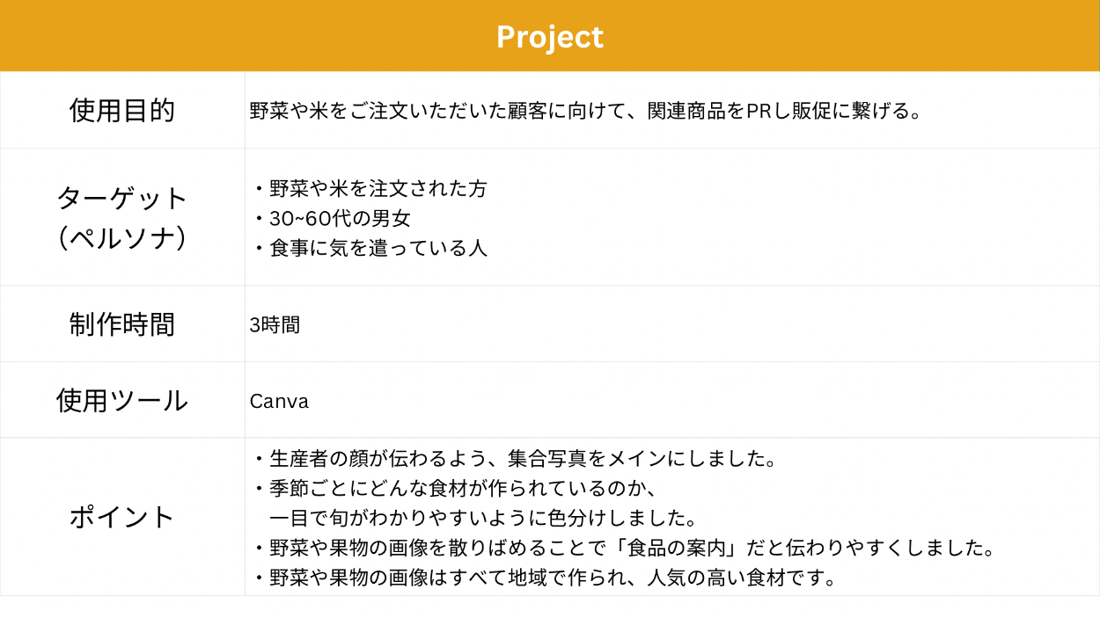Click the 制作時間 row label

pyautogui.click(x=122, y=324)
